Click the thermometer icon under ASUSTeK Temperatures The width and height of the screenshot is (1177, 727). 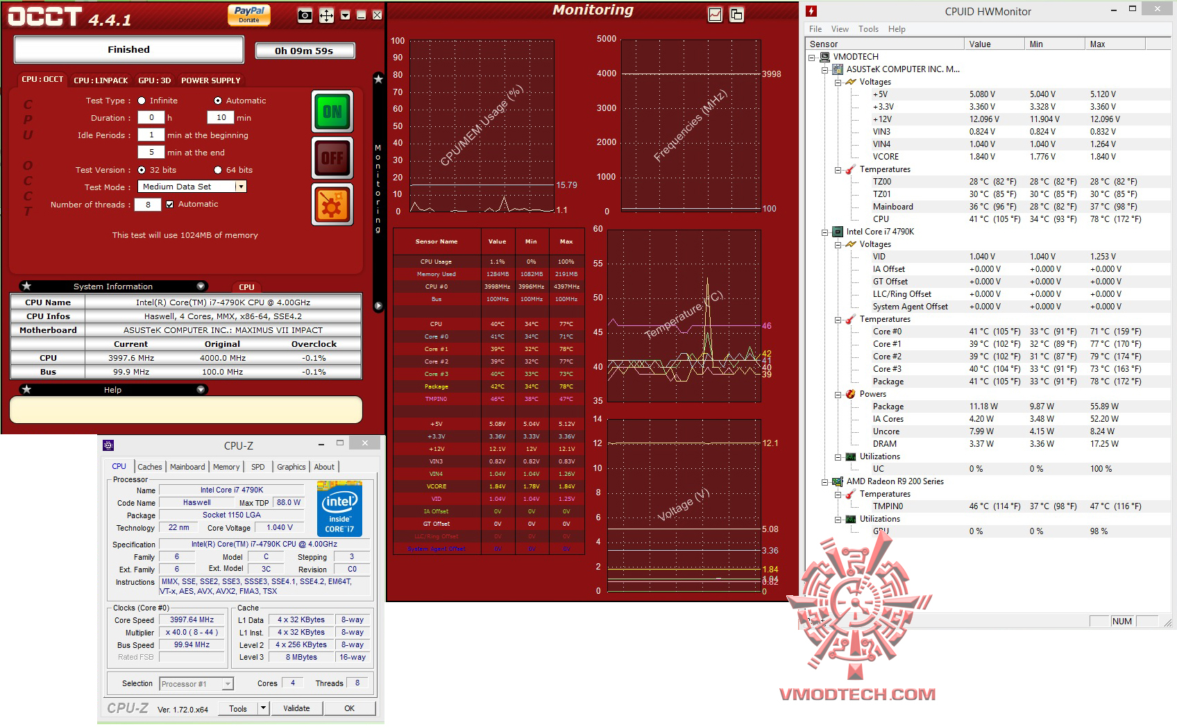850,169
